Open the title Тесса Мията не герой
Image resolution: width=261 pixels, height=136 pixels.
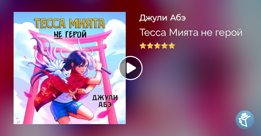point(191,32)
